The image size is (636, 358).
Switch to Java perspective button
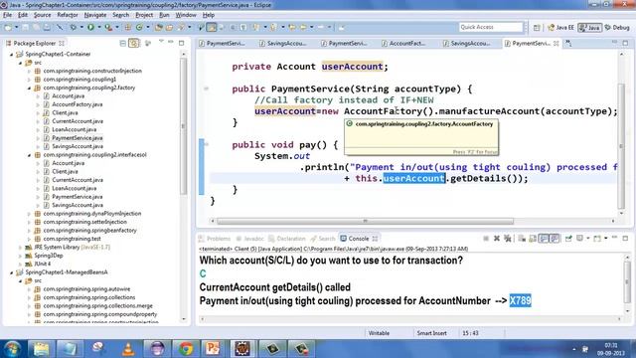589,27
